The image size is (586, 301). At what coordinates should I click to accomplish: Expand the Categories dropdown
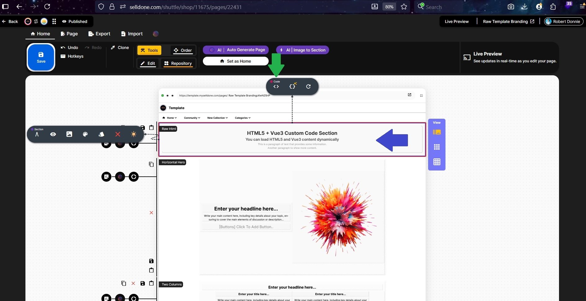[x=243, y=118]
